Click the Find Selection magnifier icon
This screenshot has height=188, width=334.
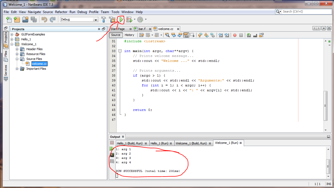[x=167, y=35]
